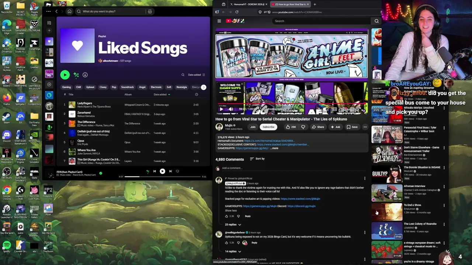This screenshot has height=265, width=472.
Task: Click the YouTube video red progress bar
Action: (x=291, y=104)
